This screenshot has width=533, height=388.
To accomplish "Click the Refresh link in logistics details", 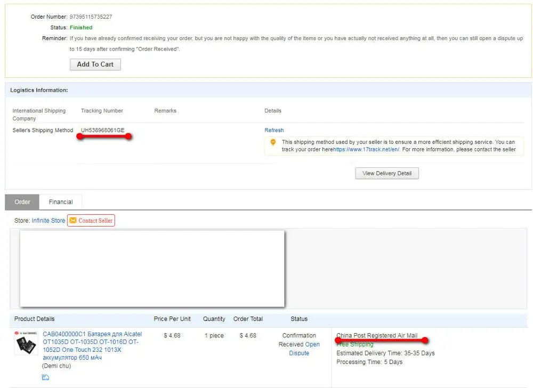I will [274, 130].
